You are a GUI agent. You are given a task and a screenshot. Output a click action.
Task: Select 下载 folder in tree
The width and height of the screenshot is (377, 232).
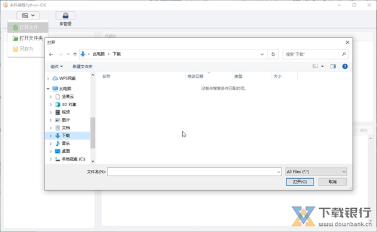click(65, 135)
